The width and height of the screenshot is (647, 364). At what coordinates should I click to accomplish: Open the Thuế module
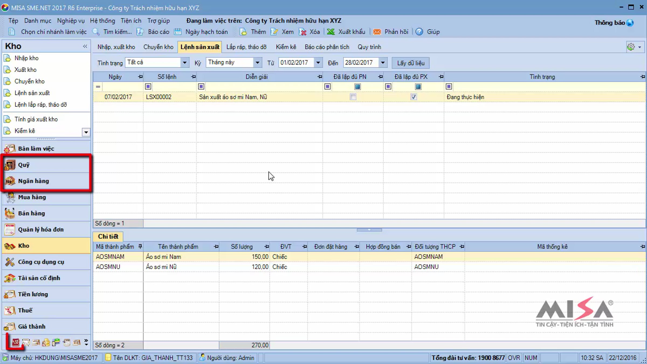(46, 310)
